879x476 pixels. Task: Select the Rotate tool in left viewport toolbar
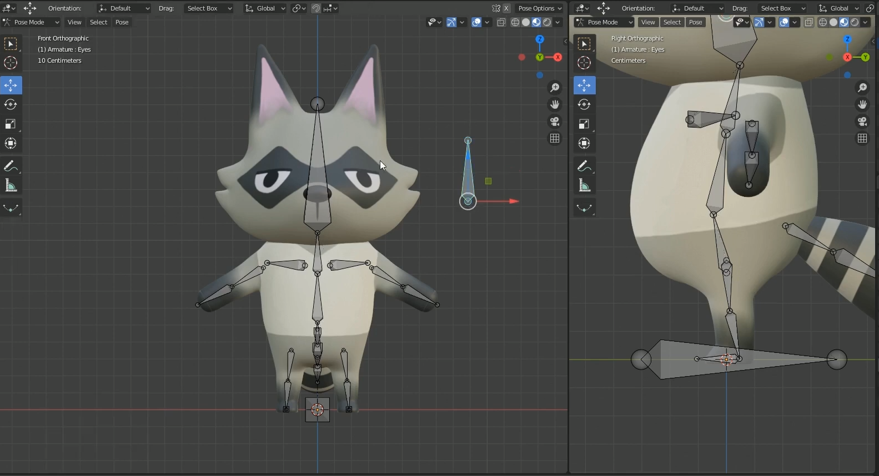click(x=11, y=104)
